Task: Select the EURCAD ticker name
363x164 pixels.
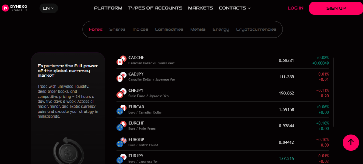Action: pyautogui.click(x=136, y=107)
